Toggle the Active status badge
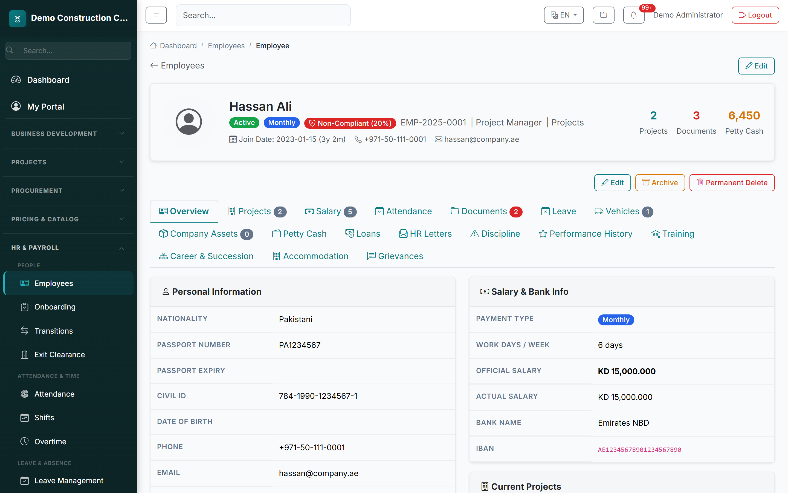This screenshot has height=493, width=788. (x=244, y=123)
